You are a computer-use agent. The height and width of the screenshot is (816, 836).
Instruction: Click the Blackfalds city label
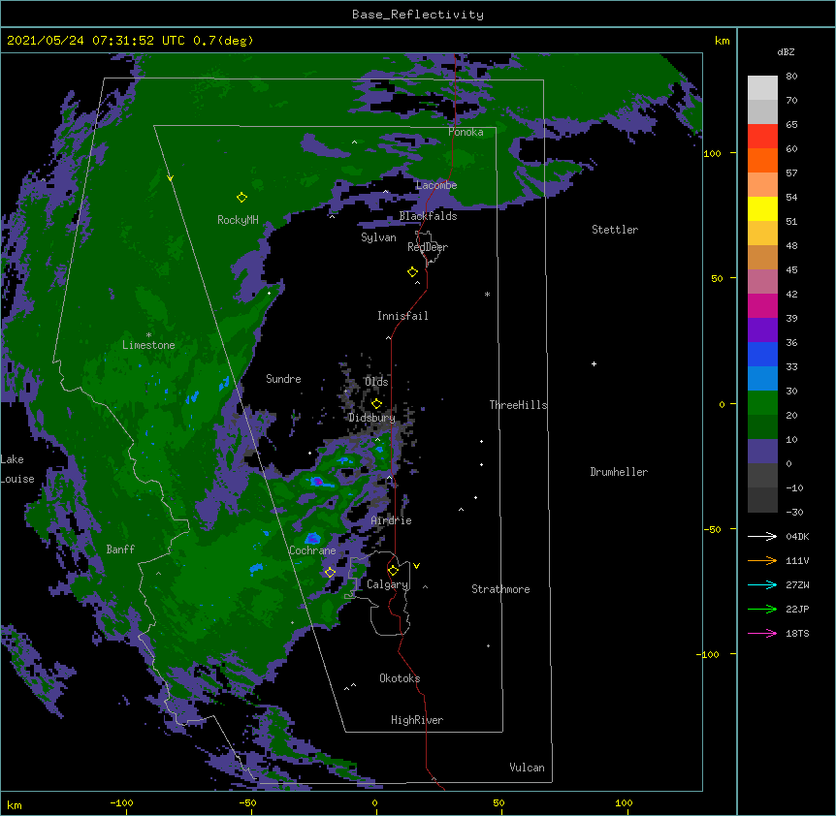[x=428, y=216]
